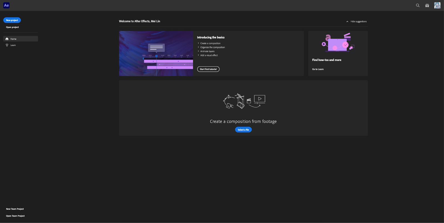
Task: Click the Learn lightbulb icon
Action: (7, 45)
